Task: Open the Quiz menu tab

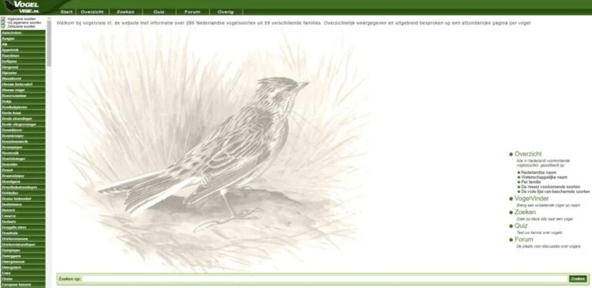Action: (x=159, y=12)
